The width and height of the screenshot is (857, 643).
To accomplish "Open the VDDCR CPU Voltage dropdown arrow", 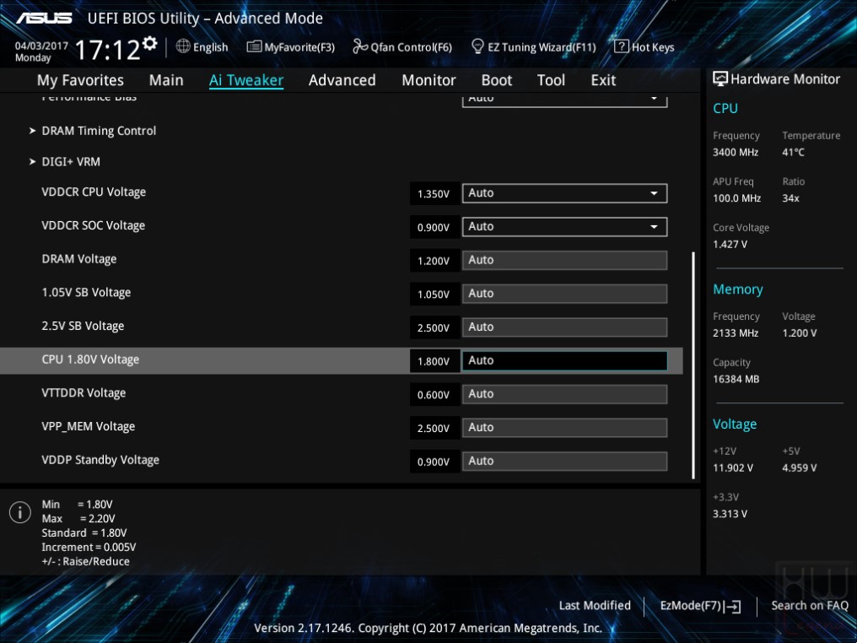I will click(654, 193).
